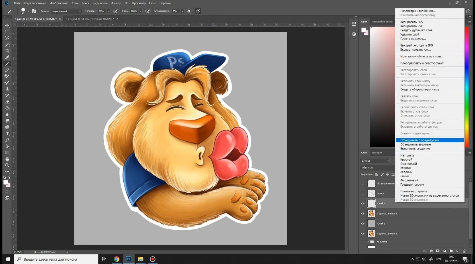Select the Eyedropper tool
475x264 pixels.
click(7, 57)
